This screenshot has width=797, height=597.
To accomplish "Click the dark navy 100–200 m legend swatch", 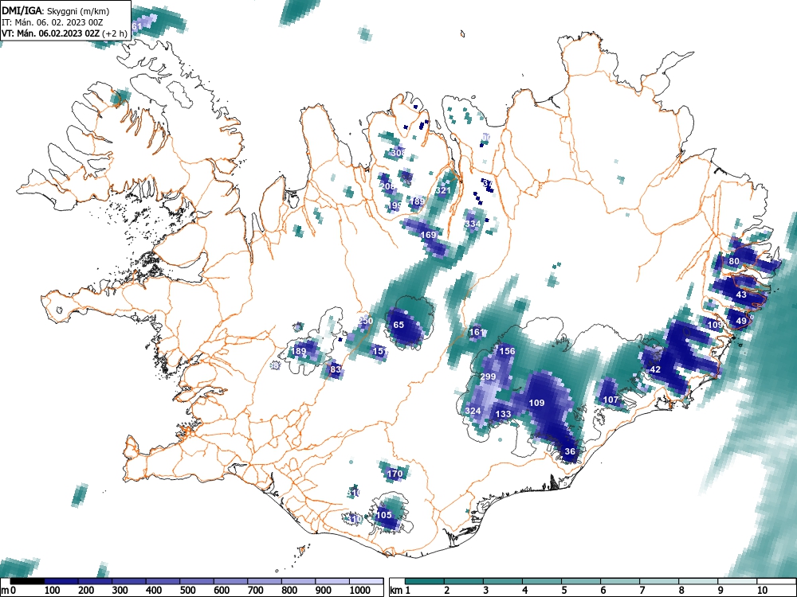I will tap(61, 581).
